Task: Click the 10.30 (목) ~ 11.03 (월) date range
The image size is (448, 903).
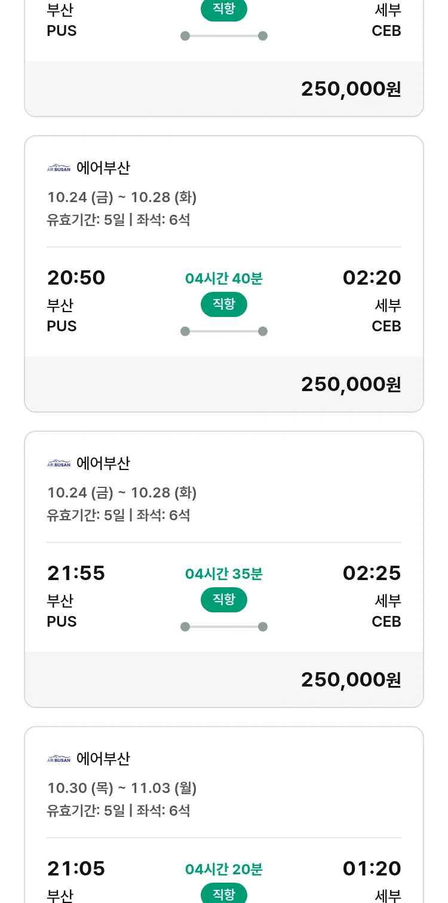Action: click(122, 788)
